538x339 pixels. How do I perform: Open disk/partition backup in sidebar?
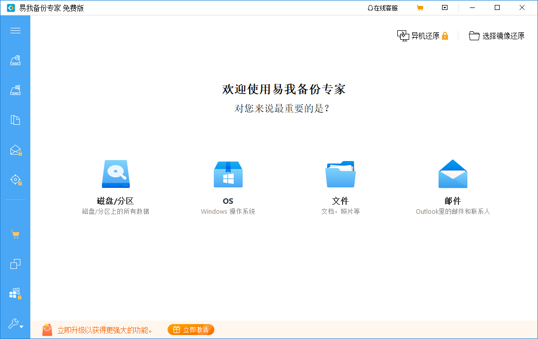point(15,60)
